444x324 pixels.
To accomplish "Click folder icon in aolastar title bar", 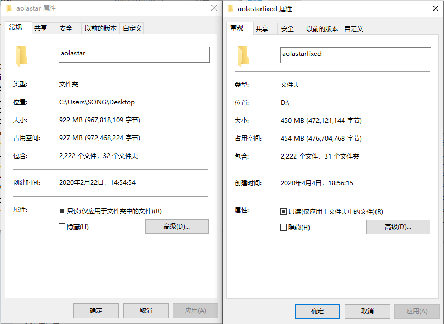I will 9,8.
